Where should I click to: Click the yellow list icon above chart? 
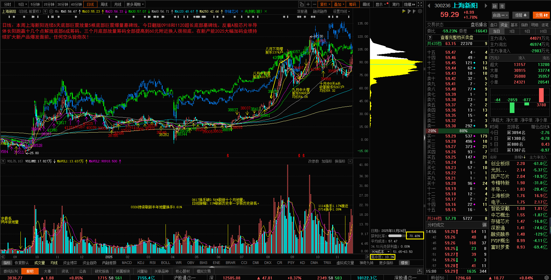[404, 11]
